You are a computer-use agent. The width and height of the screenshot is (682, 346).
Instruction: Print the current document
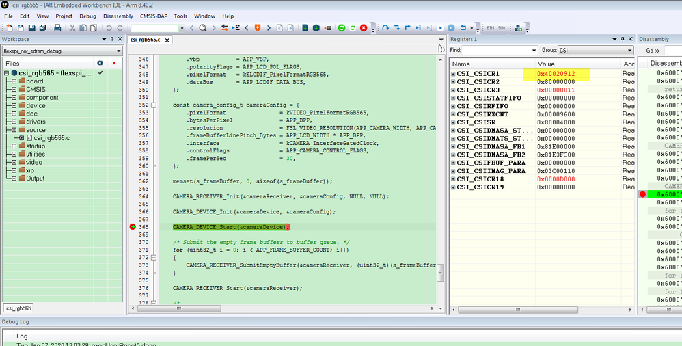click(x=57, y=28)
